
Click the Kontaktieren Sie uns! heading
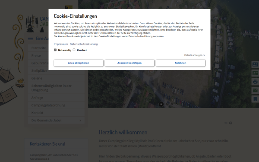coord(47,144)
